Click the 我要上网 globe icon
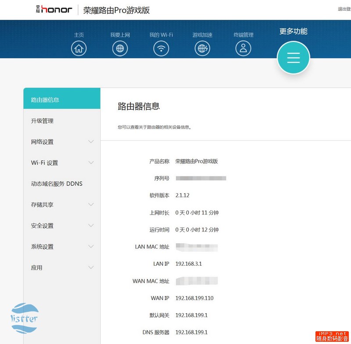 click(120, 48)
